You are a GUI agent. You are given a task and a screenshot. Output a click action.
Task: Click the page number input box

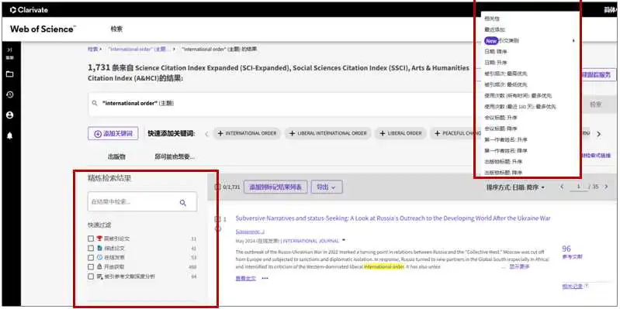[580, 187]
